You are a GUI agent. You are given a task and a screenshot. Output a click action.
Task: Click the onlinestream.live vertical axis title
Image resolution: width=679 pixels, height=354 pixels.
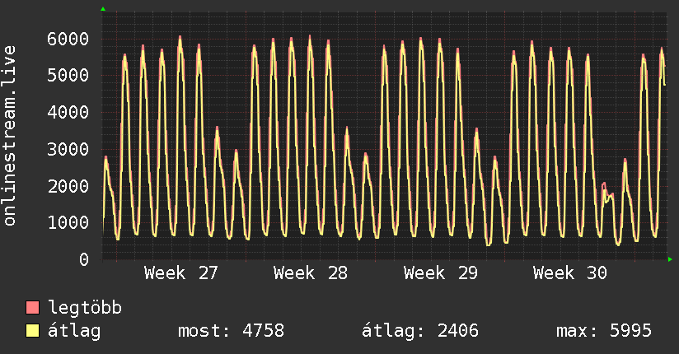(10, 136)
